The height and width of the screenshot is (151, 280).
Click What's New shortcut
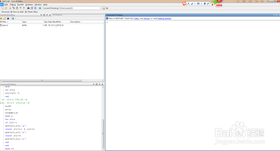(31, 12)
